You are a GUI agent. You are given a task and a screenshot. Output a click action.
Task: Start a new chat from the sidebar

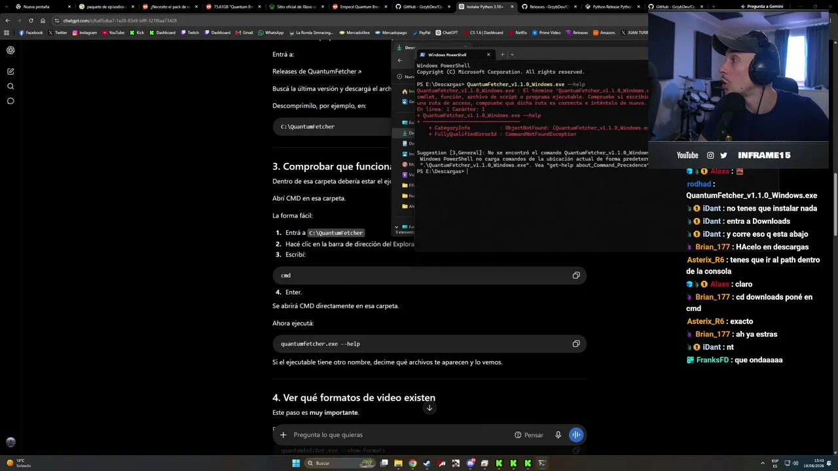point(10,71)
